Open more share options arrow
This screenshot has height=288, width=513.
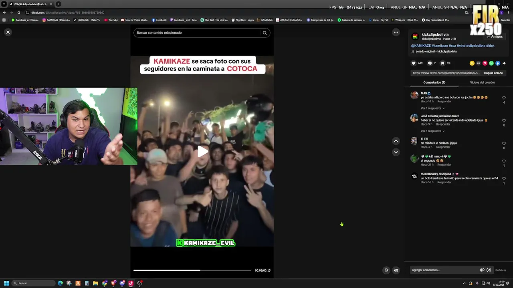(x=504, y=63)
